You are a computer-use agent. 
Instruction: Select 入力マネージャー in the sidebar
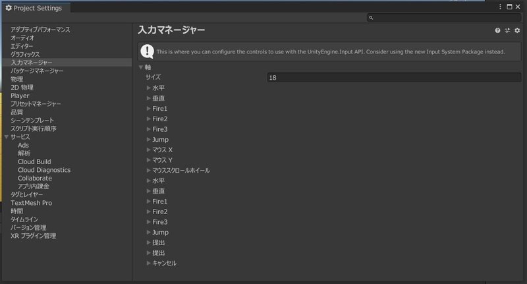[67, 63]
